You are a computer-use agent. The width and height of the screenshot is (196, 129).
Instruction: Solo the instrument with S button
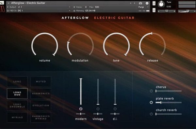pyautogui.click(x=154, y=3)
